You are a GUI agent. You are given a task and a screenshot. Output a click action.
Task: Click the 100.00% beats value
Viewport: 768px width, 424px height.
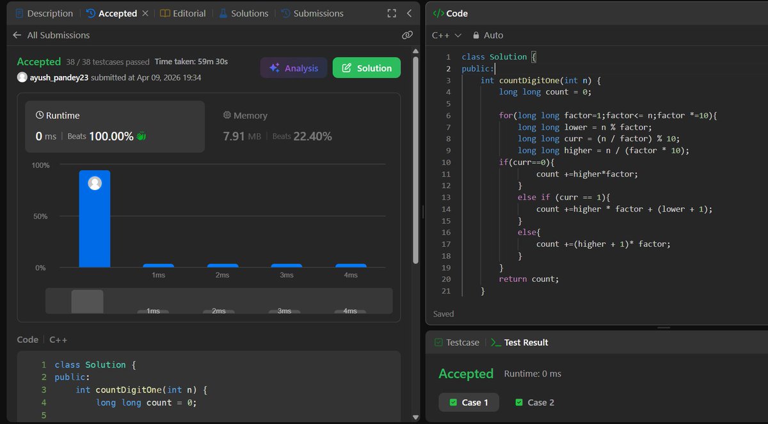[111, 136]
